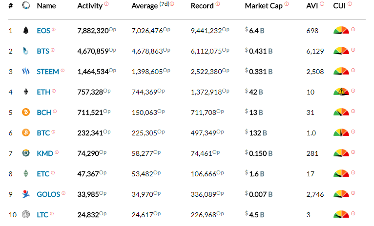
Task: Click the CUI gauge for ETH row
Action: coord(341,91)
